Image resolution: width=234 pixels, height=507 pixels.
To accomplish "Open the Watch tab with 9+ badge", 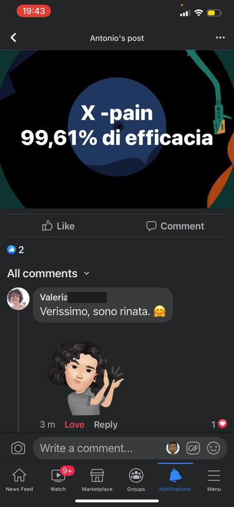I will [x=58, y=480].
